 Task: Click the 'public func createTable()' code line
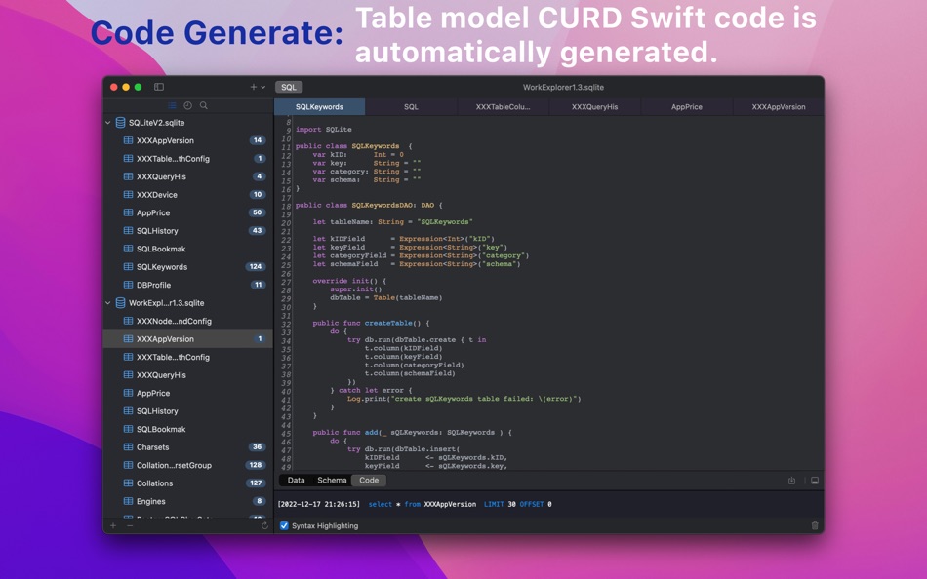371,324
